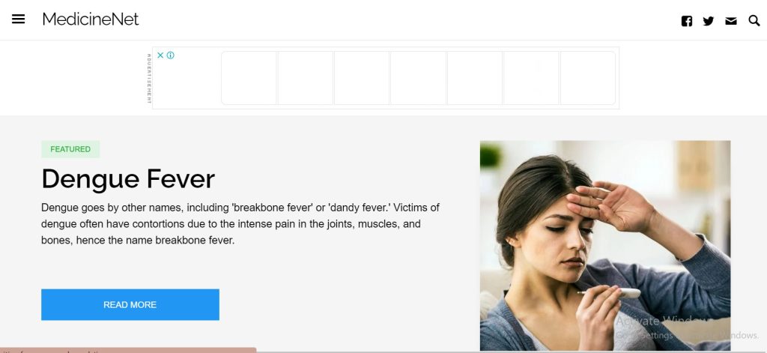767x353 pixels.
Task: Open the Twitter bird icon
Action: [x=709, y=21]
